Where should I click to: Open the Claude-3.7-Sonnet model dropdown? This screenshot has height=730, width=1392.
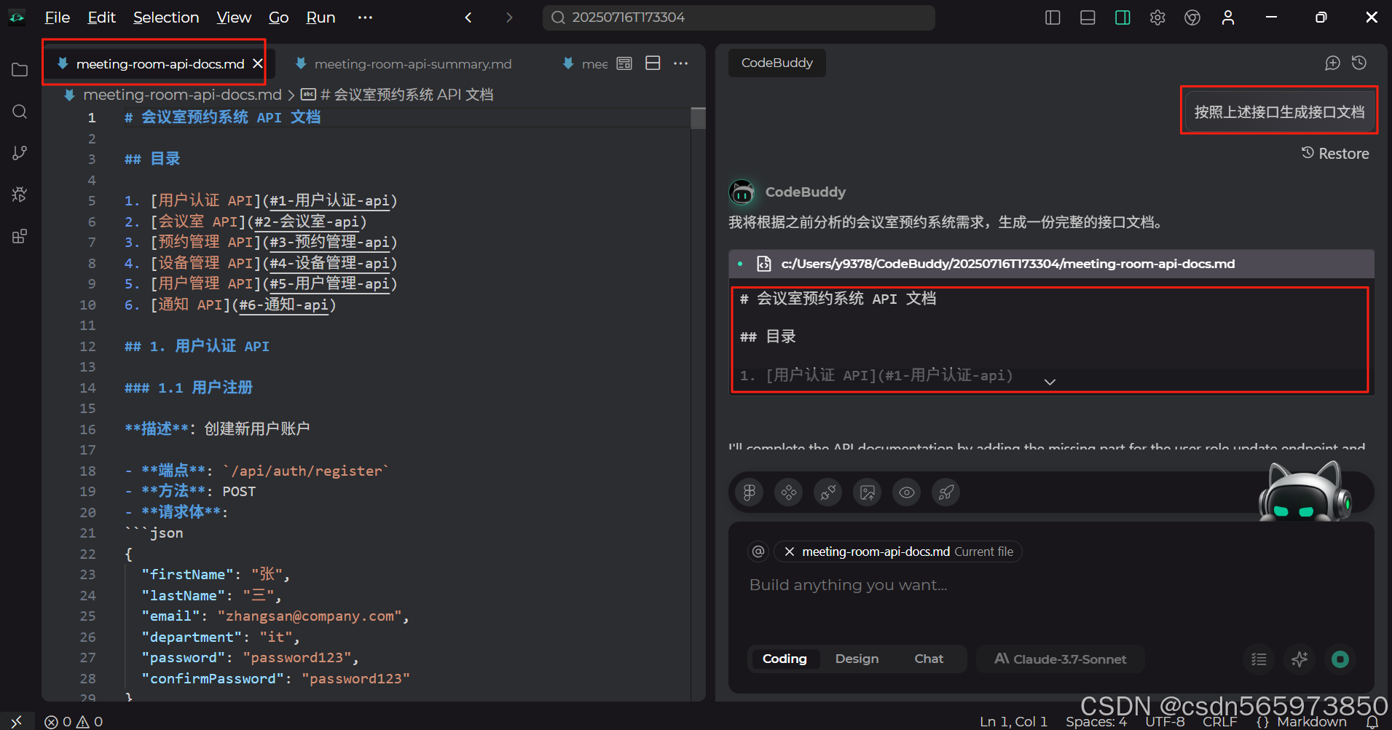[x=1060, y=659]
